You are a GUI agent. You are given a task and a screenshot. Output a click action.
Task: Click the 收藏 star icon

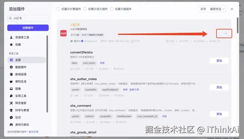click(11, 45)
